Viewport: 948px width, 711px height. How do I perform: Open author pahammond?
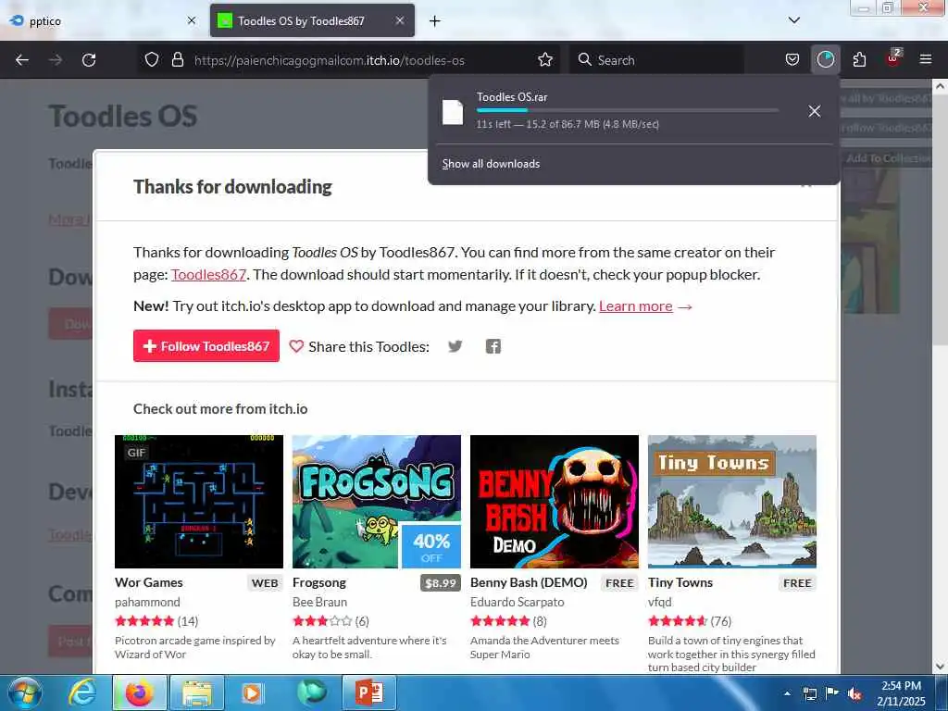point(147,602)
